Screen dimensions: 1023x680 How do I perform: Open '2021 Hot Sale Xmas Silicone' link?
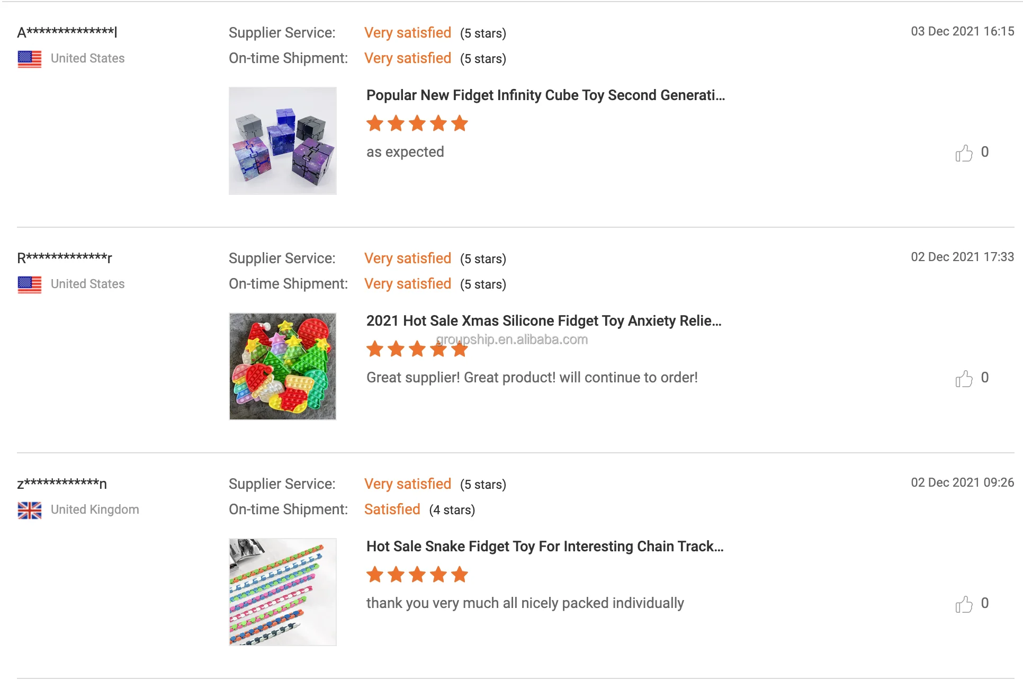coord(544,321)
